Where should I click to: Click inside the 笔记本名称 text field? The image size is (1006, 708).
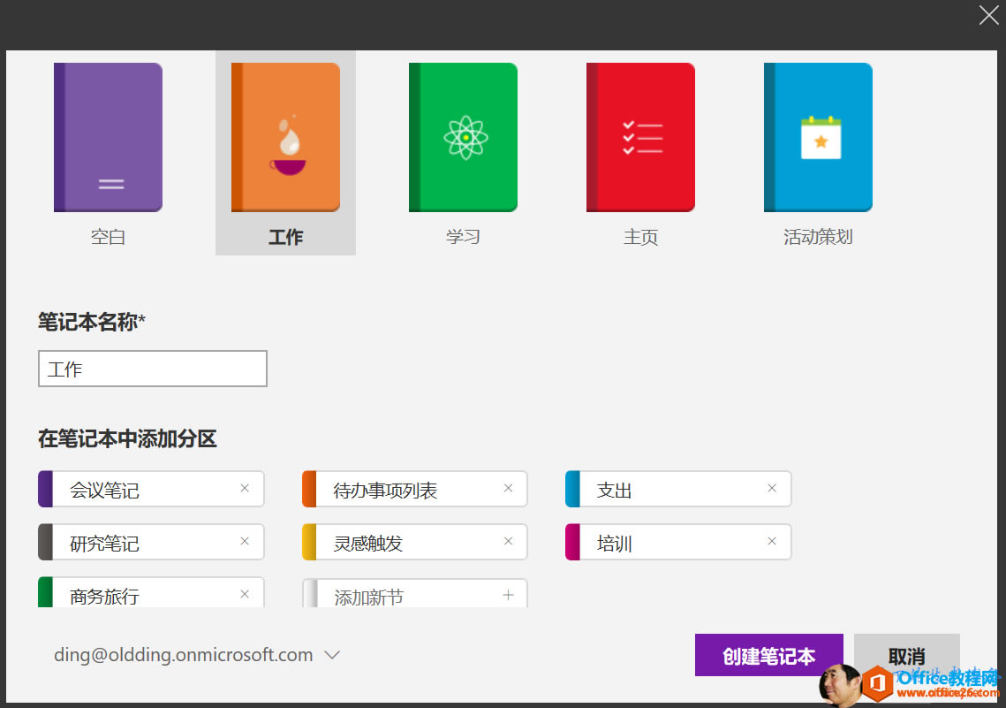(152, 368)
